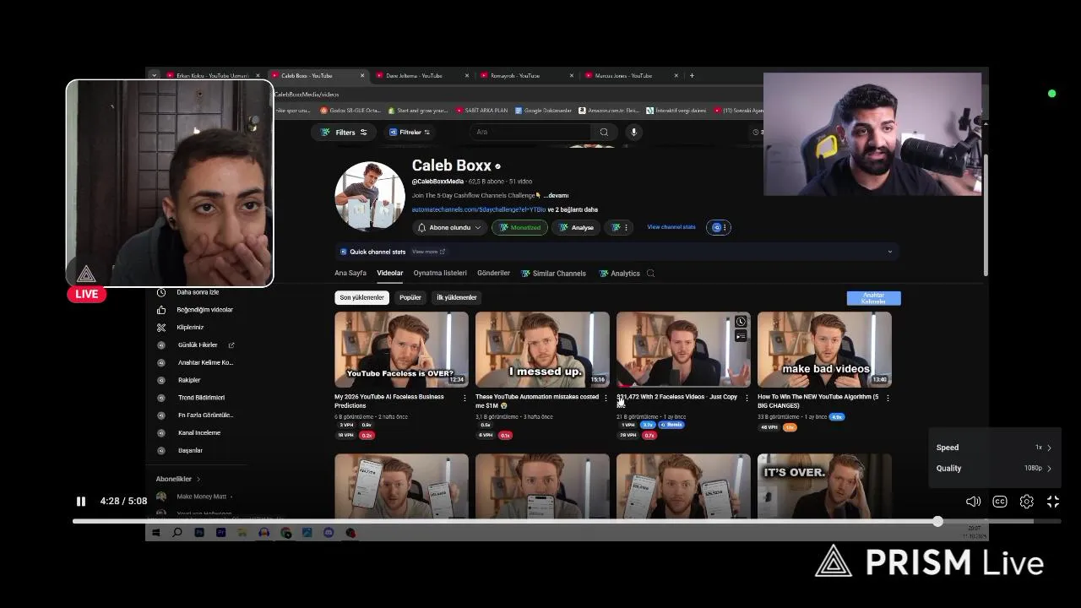Mute the player volume speaker icon
Image resolution: width=1081 pixels, height=608 pixels.
[x=973, y=502]
